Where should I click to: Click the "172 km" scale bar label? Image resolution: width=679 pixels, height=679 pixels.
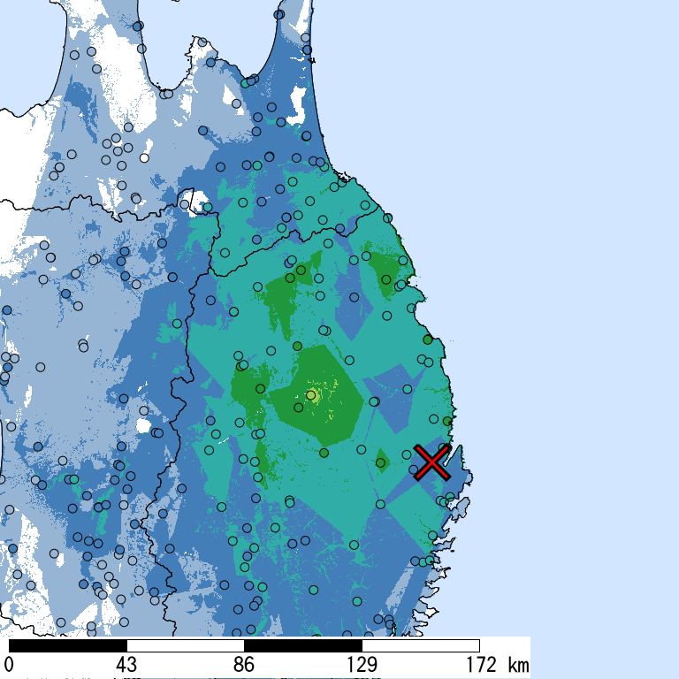tap(495, 665)
